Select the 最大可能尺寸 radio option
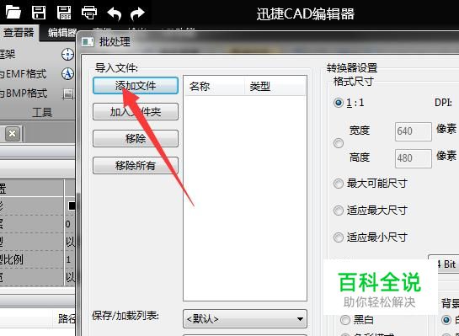 [339, 184]
